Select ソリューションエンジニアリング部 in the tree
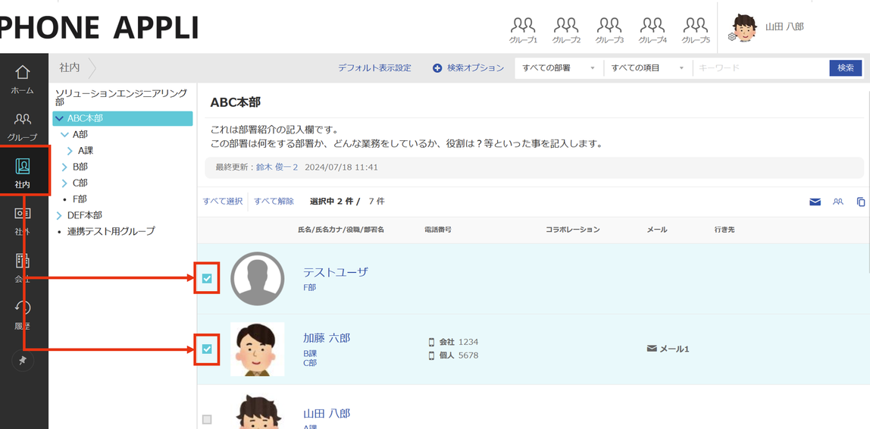This screenshot has height=429, width=870. coord(121,97)
